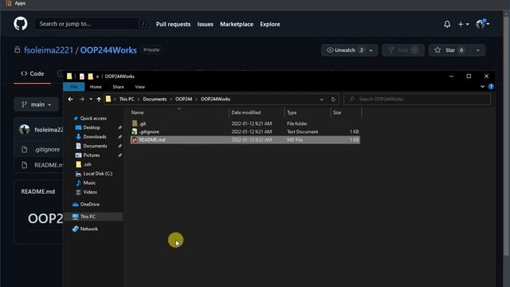The image size is (510, 287).
Task: Go to Marketplace in GitHub header
Action: tap(237, 24)
